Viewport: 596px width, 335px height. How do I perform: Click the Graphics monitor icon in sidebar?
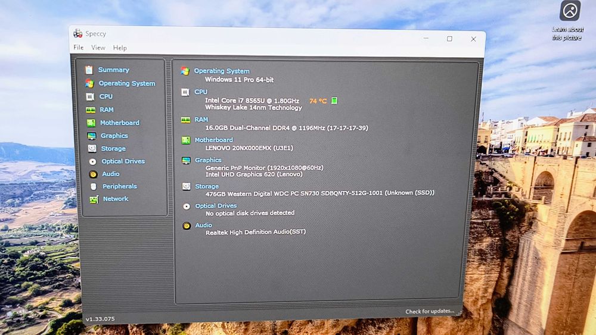point(92,136)
